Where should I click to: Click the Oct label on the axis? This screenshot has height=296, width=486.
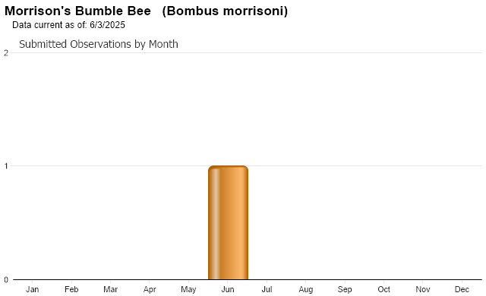coord(383,289)
